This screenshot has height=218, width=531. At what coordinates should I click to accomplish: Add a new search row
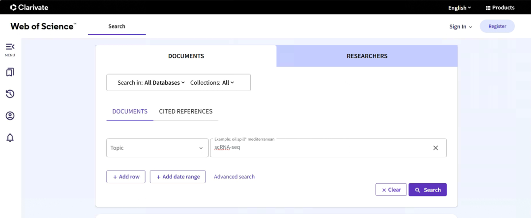tap(126, 177)
